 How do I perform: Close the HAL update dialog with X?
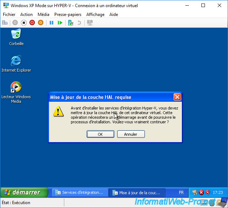[177, 97]
